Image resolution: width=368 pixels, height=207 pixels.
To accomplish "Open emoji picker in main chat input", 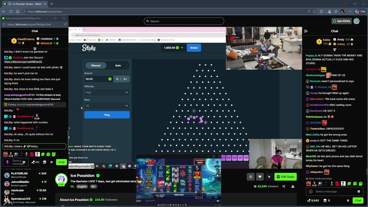I will click(359, 191).
